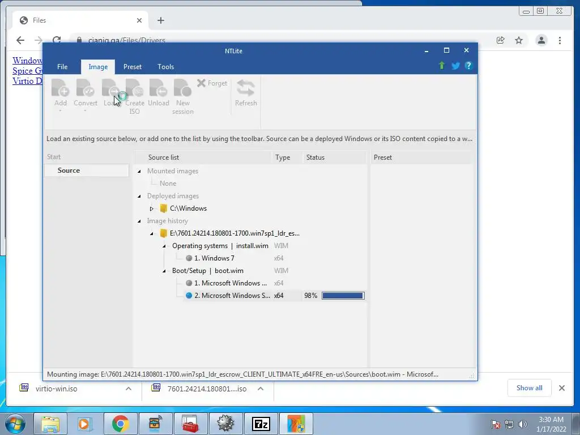Image resolution: width=580 pixels, height=435 pixels.
Task: Open the Add button dropdown arrow
Action: [x=60, y=110]
